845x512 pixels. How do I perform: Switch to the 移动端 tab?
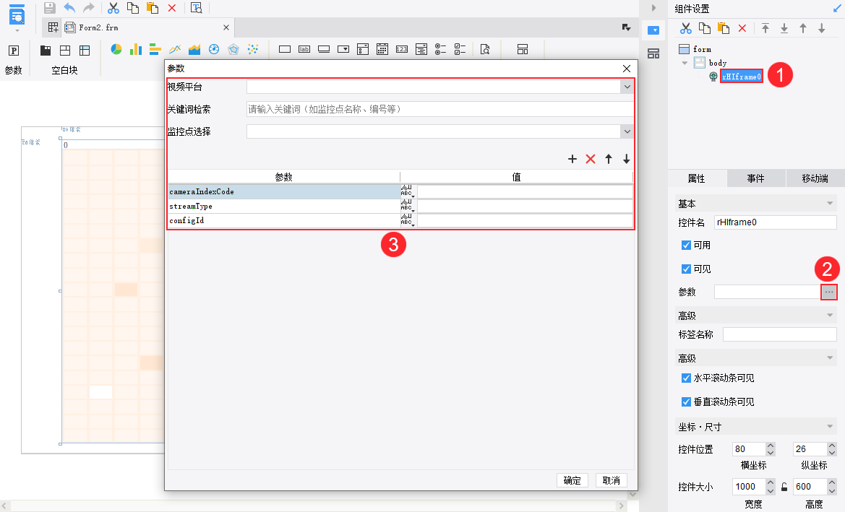coord(815,179)
